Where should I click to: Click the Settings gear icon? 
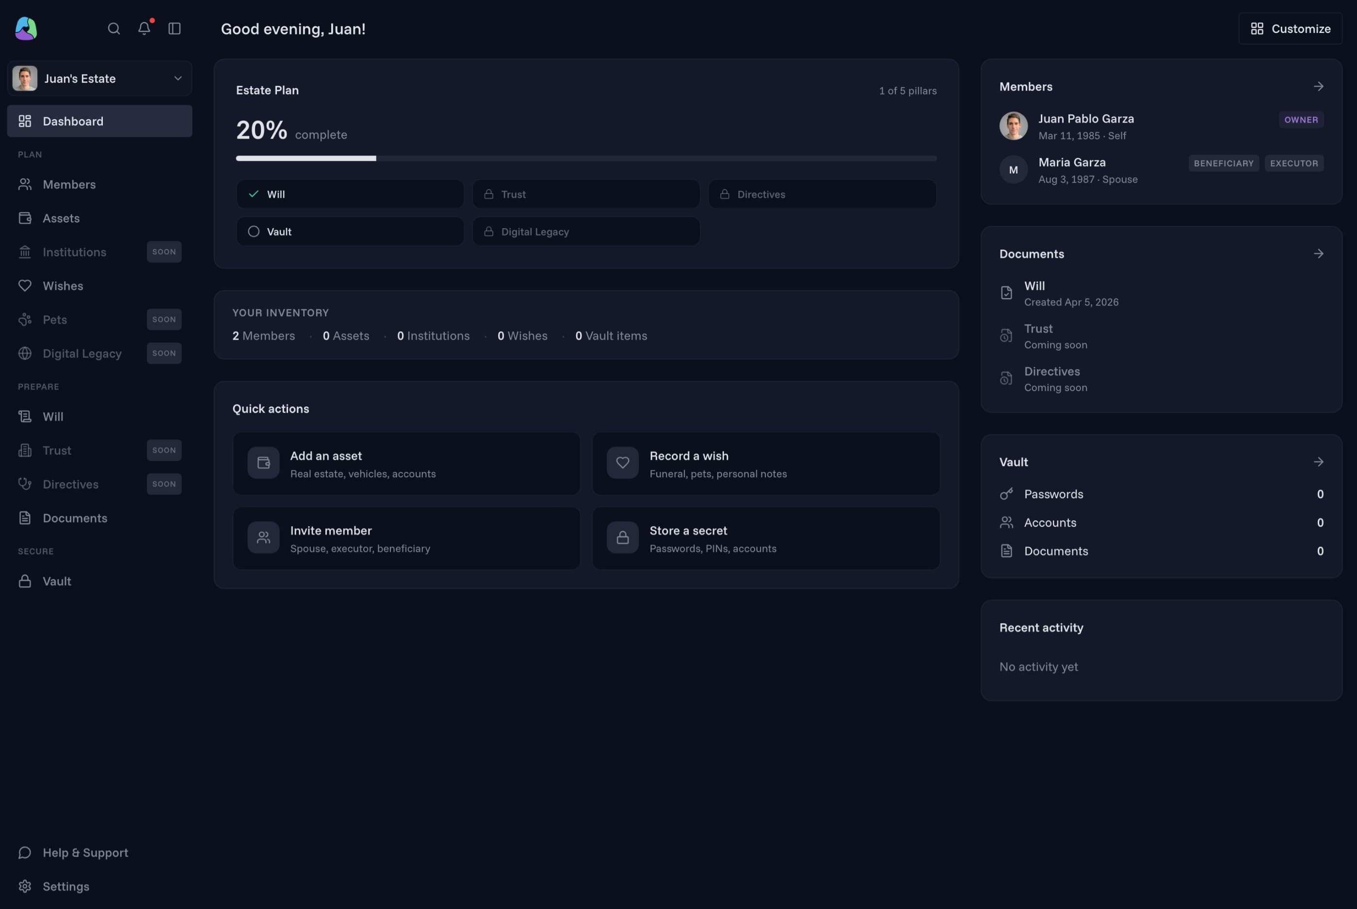tap(25, 886)
